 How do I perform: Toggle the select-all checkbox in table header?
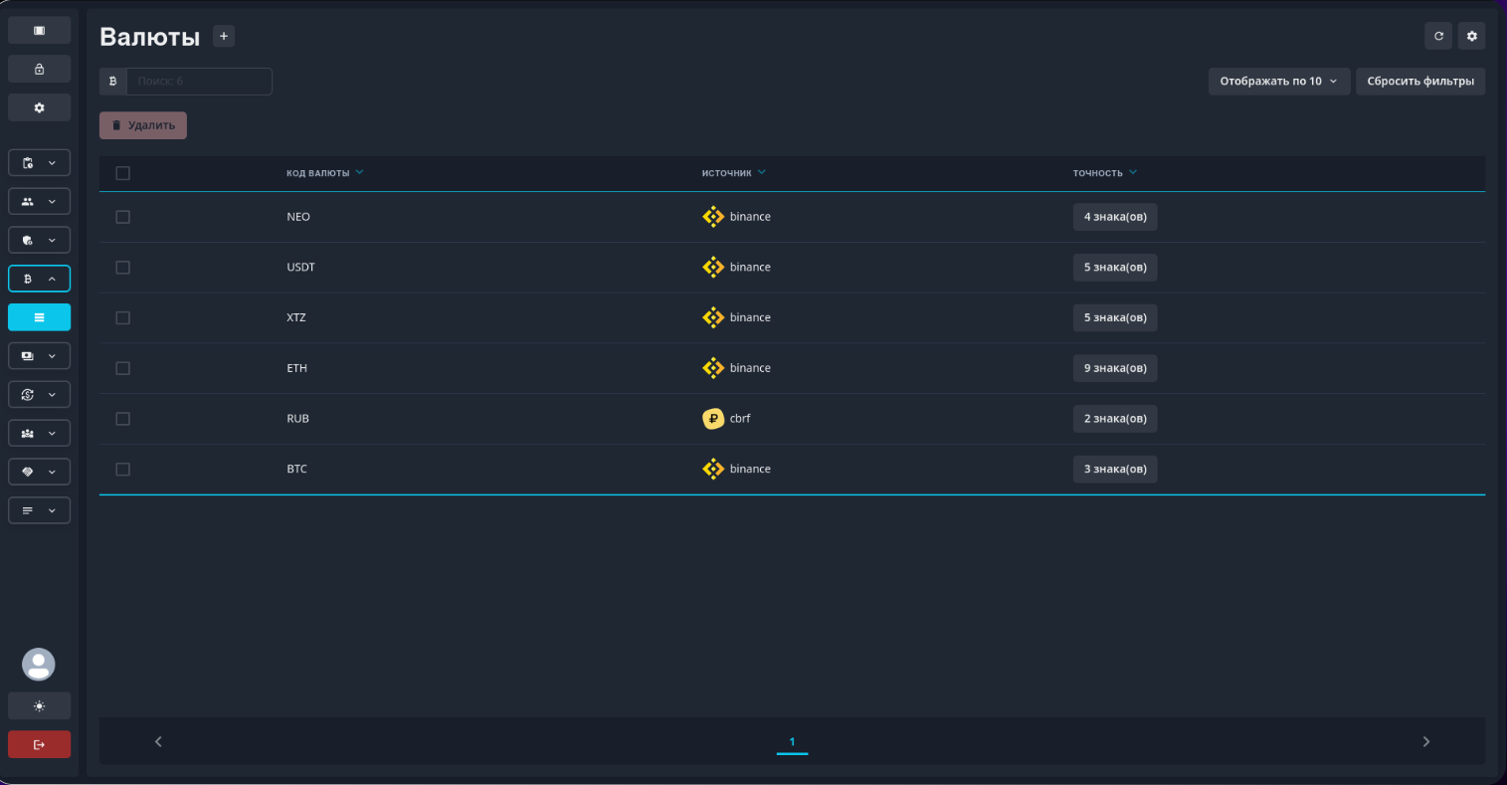[123, 173]
